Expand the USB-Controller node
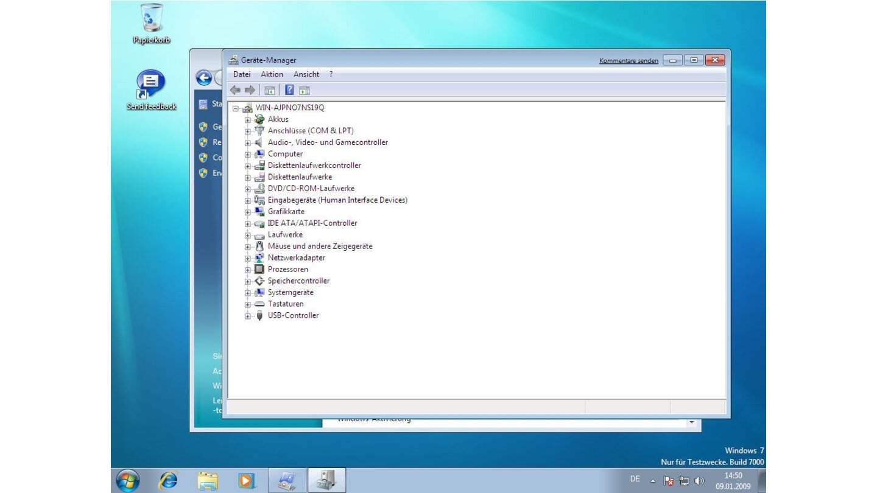877x493 pixels. (248, 316)
